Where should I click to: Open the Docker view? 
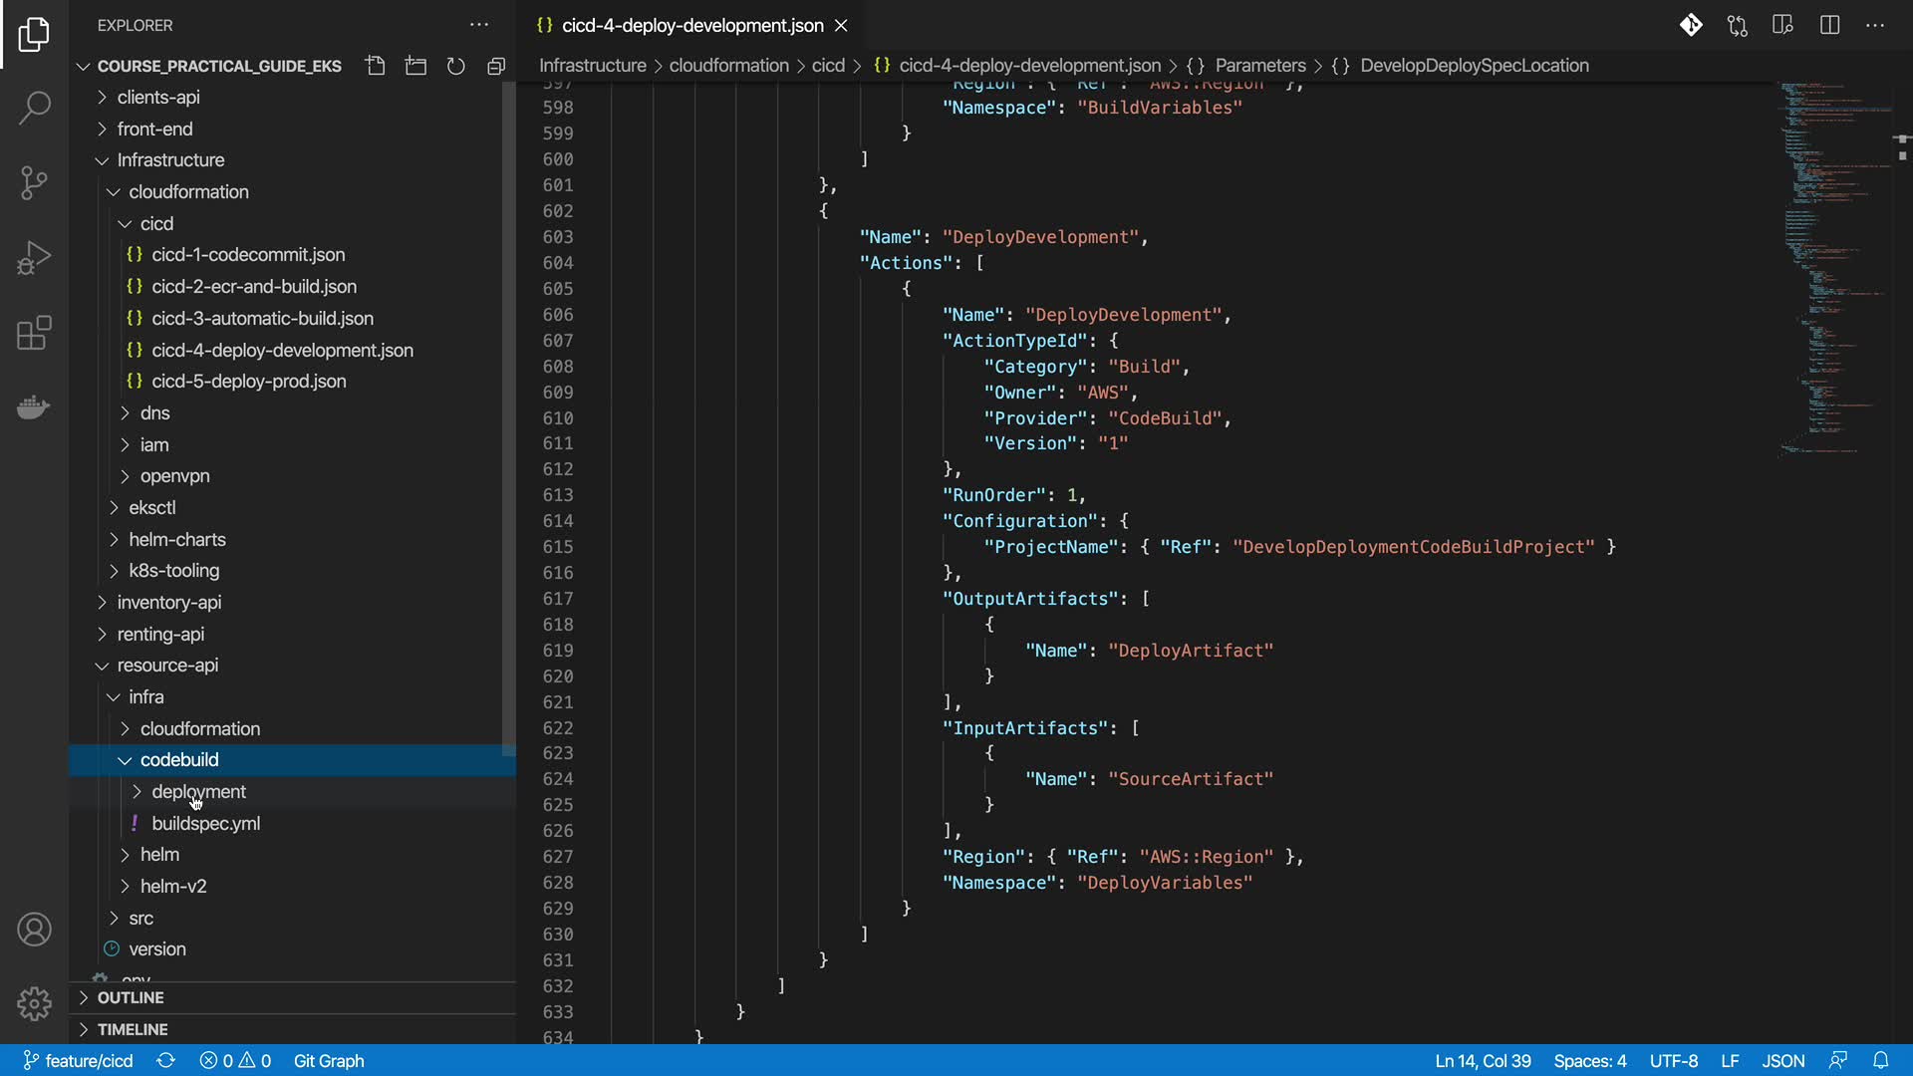34,407
